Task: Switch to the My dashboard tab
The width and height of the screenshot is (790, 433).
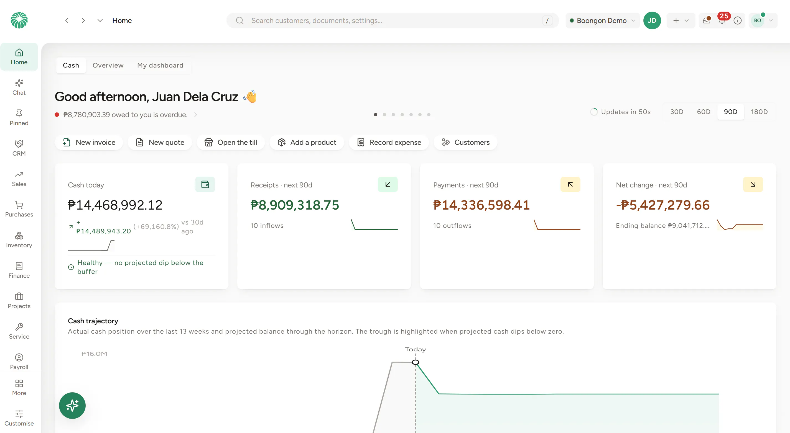Action: (160, 65)
